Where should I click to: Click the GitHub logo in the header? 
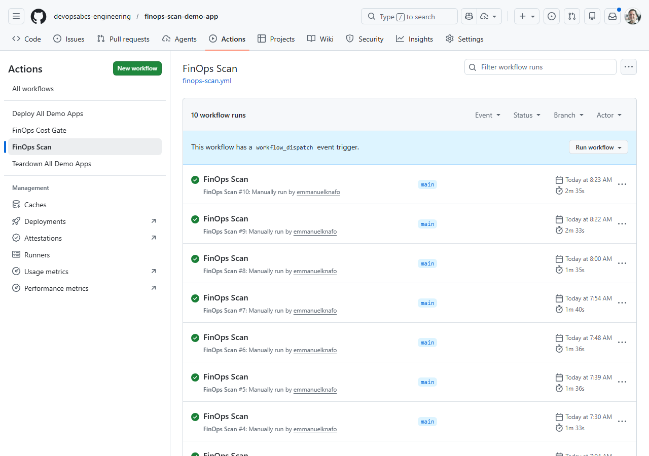pyautogui.click(x=38, y=16)
